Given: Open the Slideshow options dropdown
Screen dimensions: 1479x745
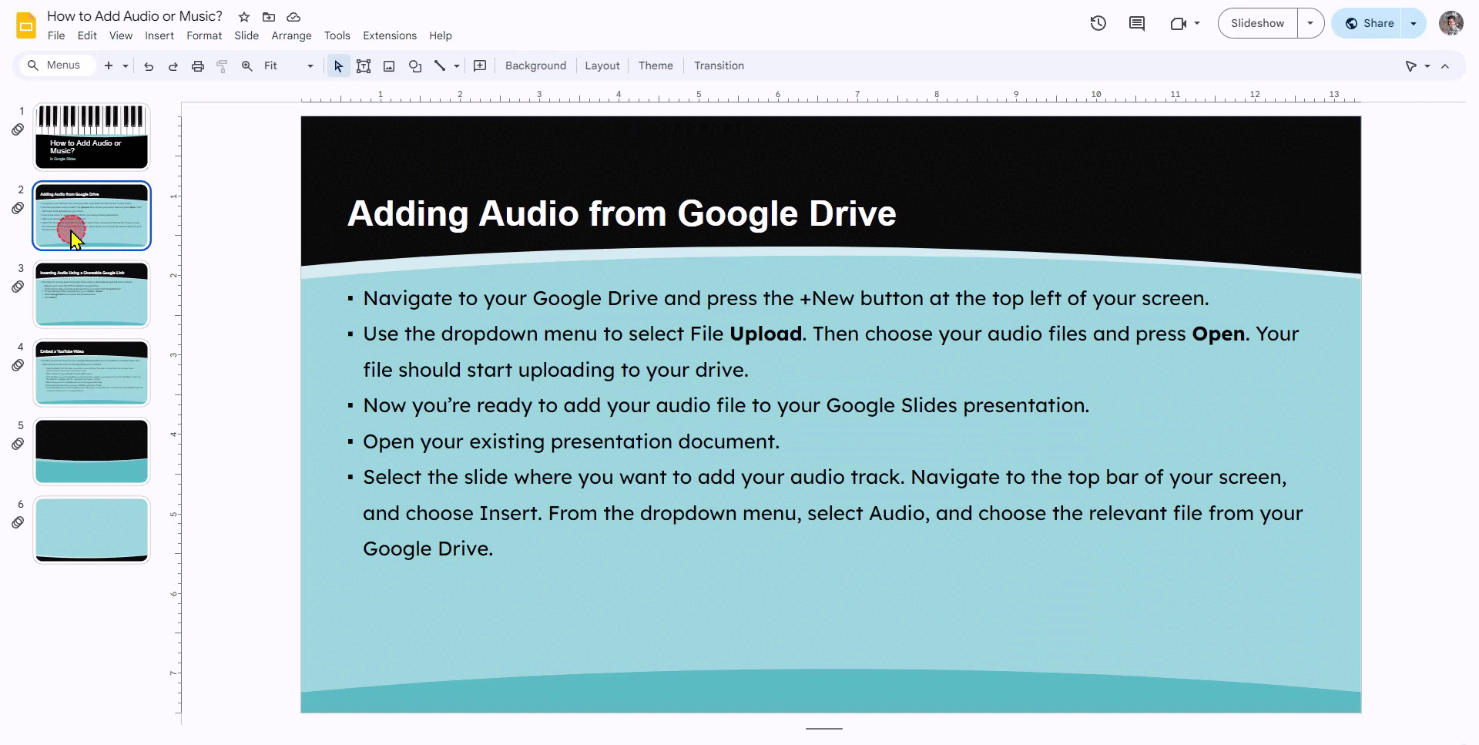Looking at the screenshot, I should [x=1310, y=22].
